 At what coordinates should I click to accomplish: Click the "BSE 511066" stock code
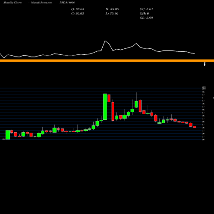coord(67,3)
